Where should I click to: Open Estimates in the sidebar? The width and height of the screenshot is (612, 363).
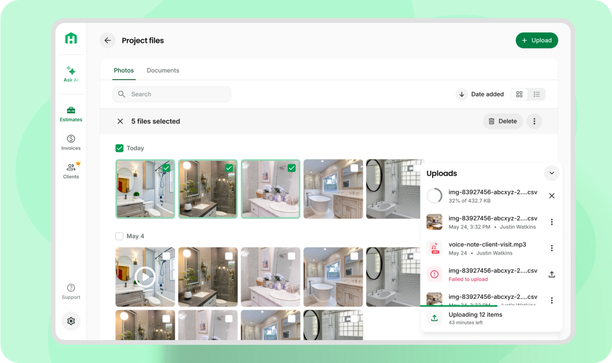(x=71, y=114)
